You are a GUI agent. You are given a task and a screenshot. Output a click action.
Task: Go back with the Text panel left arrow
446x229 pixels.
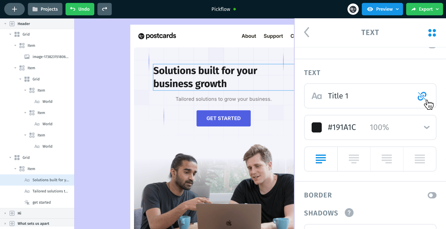(307, 32)
